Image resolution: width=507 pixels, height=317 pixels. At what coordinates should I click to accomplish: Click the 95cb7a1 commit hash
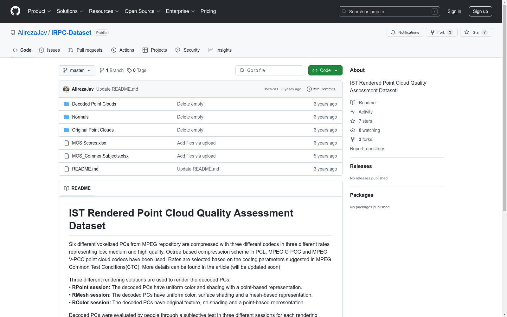[271, 89]
